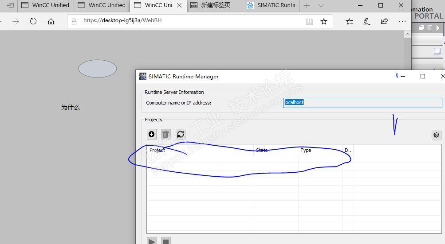Close the active WinCC Uni tab
Screen dimensions: 445x244
(179, 5)
